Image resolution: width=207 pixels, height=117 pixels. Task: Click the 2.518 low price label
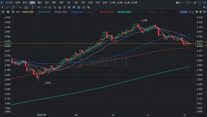[48, 83]
